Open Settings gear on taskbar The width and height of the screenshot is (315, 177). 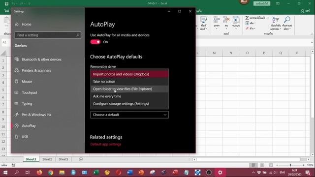tap(220, 173)
